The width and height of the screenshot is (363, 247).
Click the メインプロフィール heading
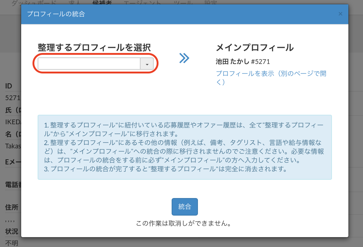(x=255, y=47)
